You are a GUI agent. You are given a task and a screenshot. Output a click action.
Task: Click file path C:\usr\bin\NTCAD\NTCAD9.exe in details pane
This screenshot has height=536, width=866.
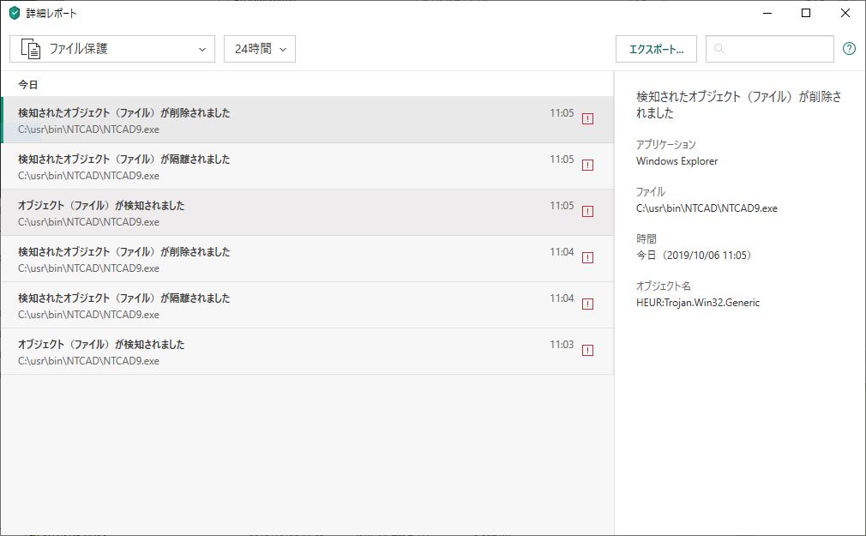(x=707, y=208)
